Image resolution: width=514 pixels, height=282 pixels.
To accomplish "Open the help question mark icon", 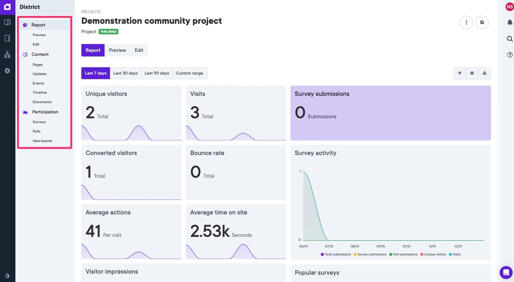I will tap(509, 55).
